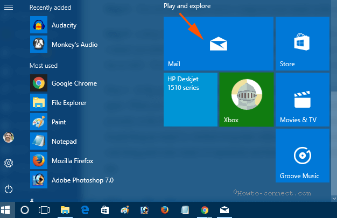Switch to Chrome on the taskbar
337x218 pixels.
pos(205,210)
